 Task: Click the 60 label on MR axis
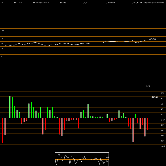pyautogui.click(x=162, y=104)
